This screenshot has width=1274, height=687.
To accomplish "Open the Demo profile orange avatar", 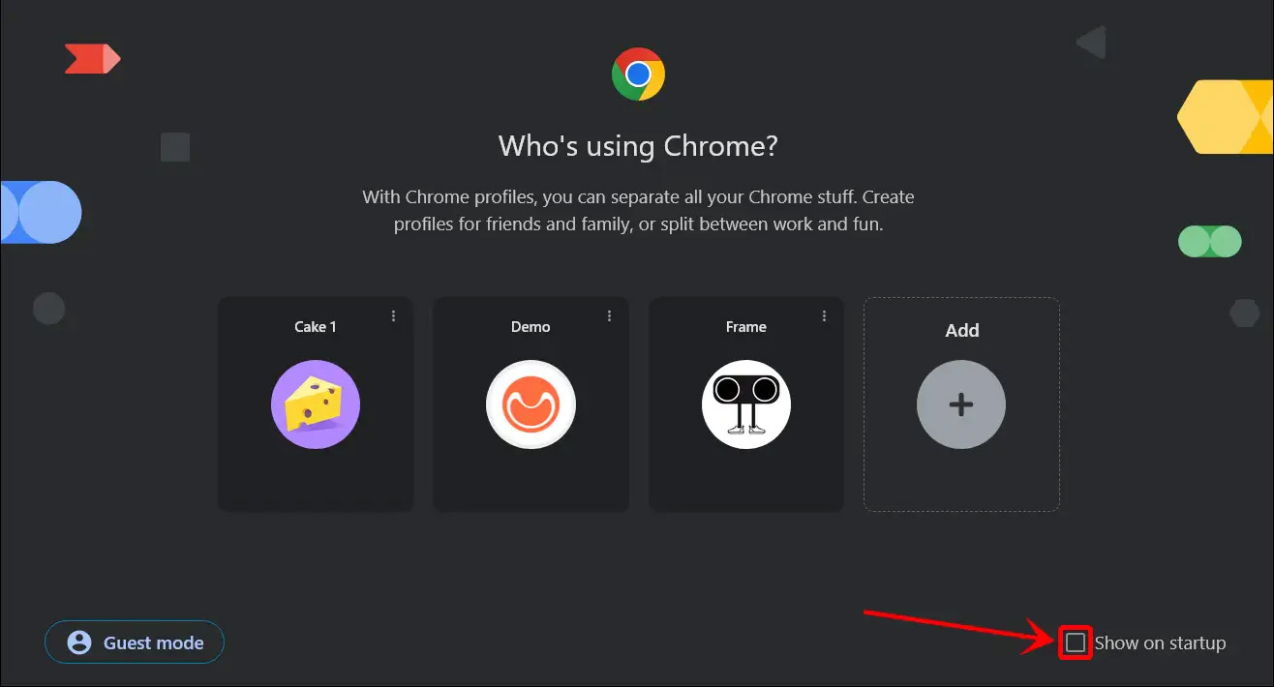I will pyautogui.click(x=531, y=404).
